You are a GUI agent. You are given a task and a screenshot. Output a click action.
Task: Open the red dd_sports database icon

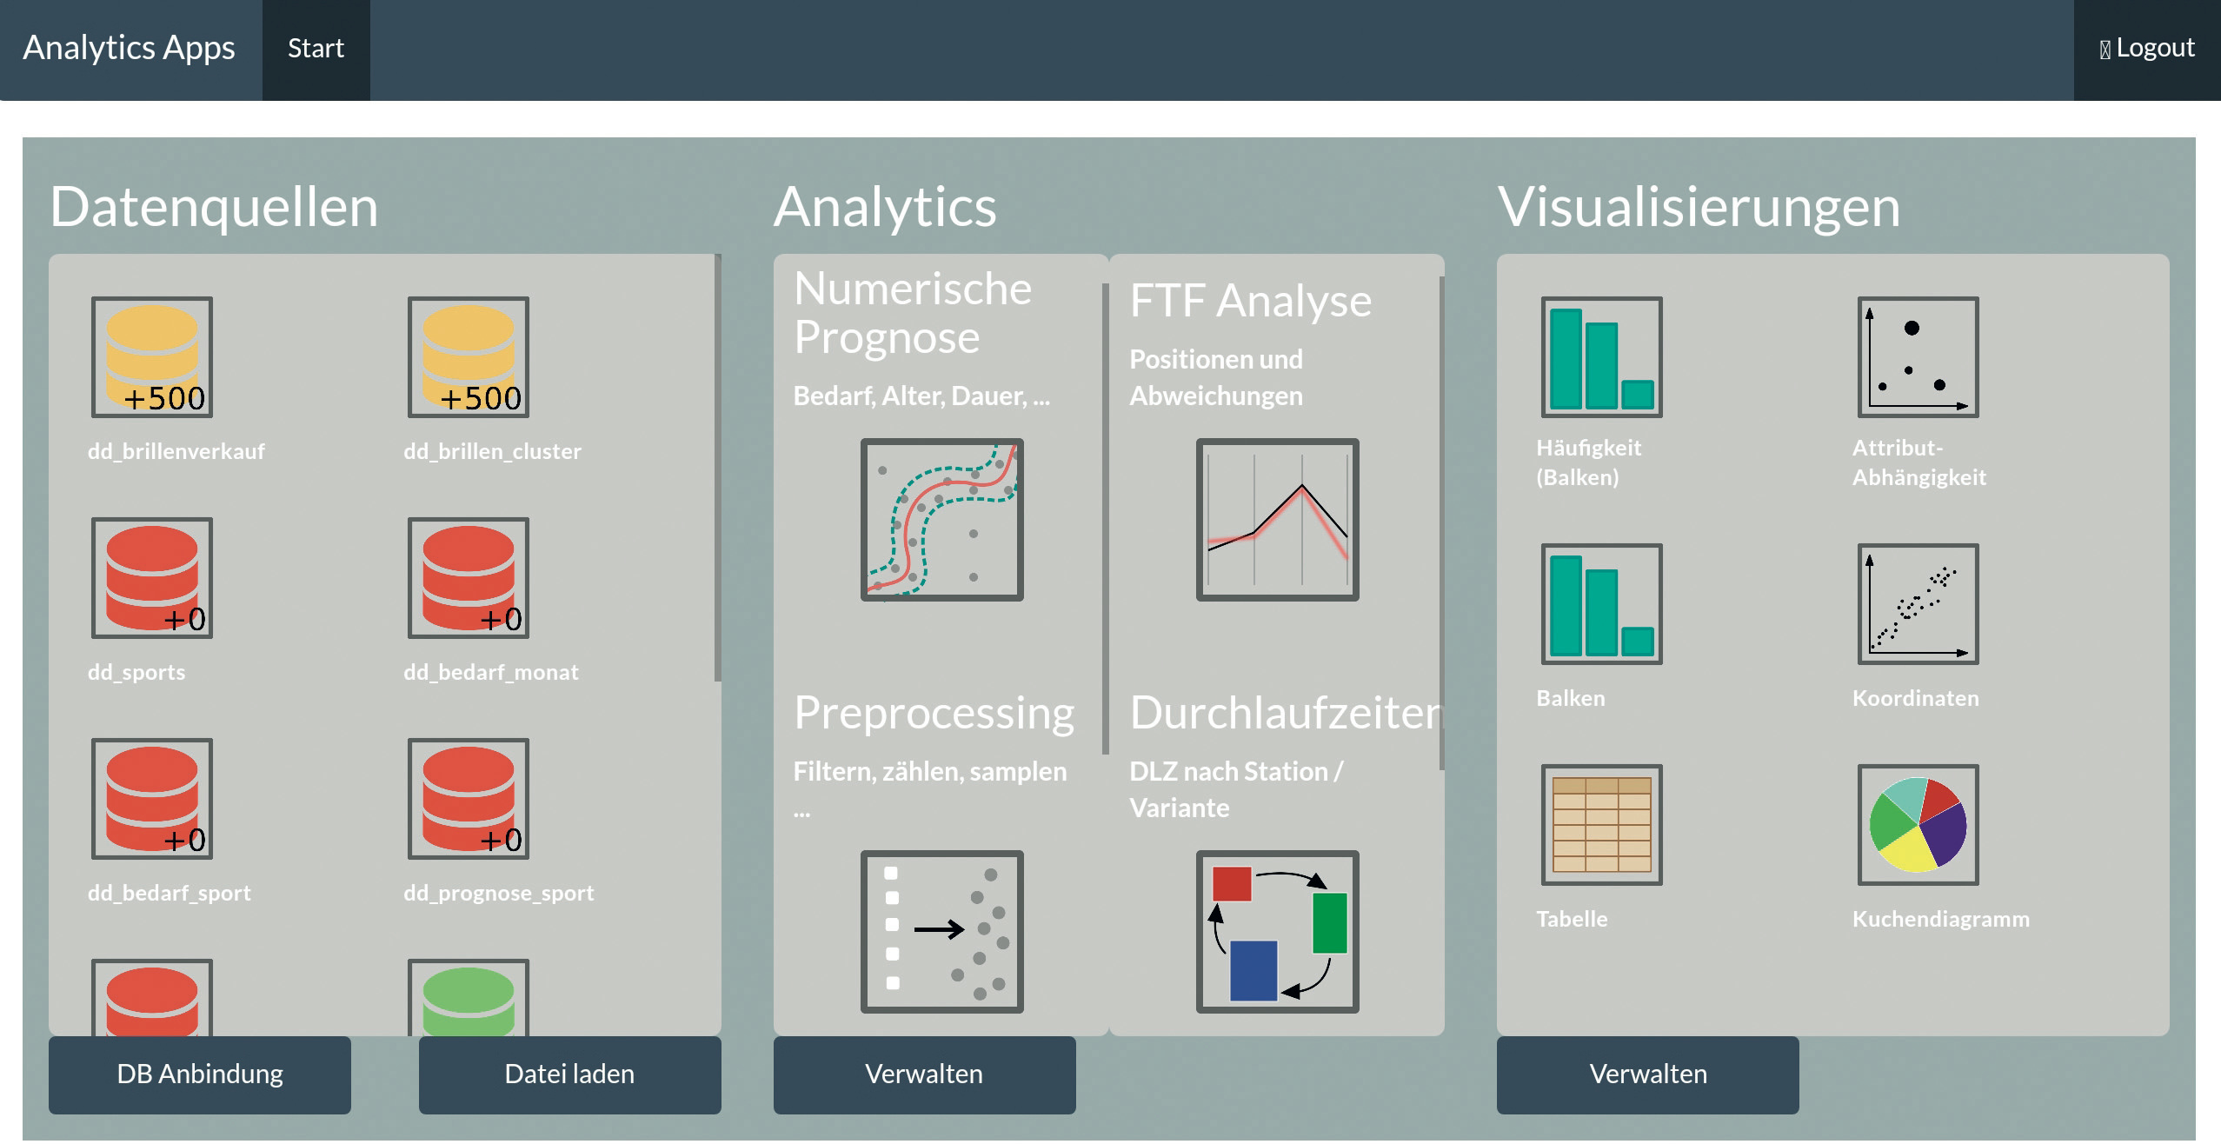tap(152, 578)
